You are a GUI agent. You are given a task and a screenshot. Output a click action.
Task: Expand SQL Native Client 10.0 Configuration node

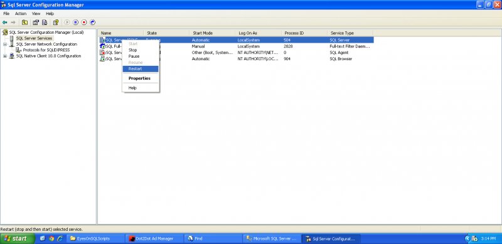pyautogui.click(x=5, y=56)
